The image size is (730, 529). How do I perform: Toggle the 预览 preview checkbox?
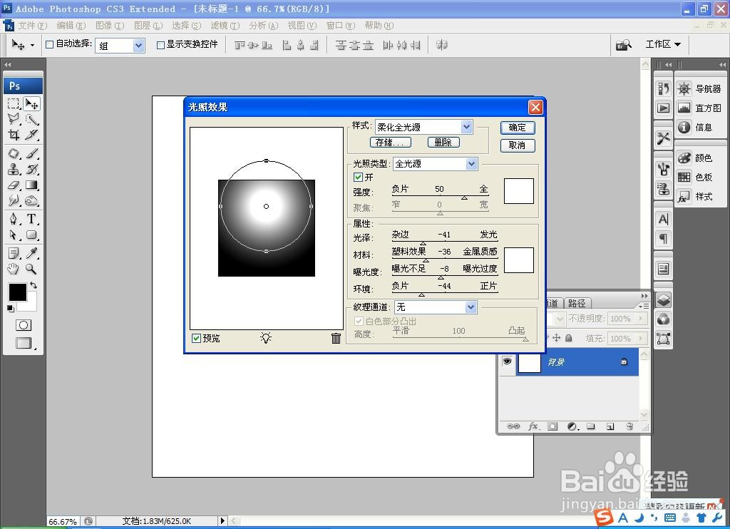(196, 338)
